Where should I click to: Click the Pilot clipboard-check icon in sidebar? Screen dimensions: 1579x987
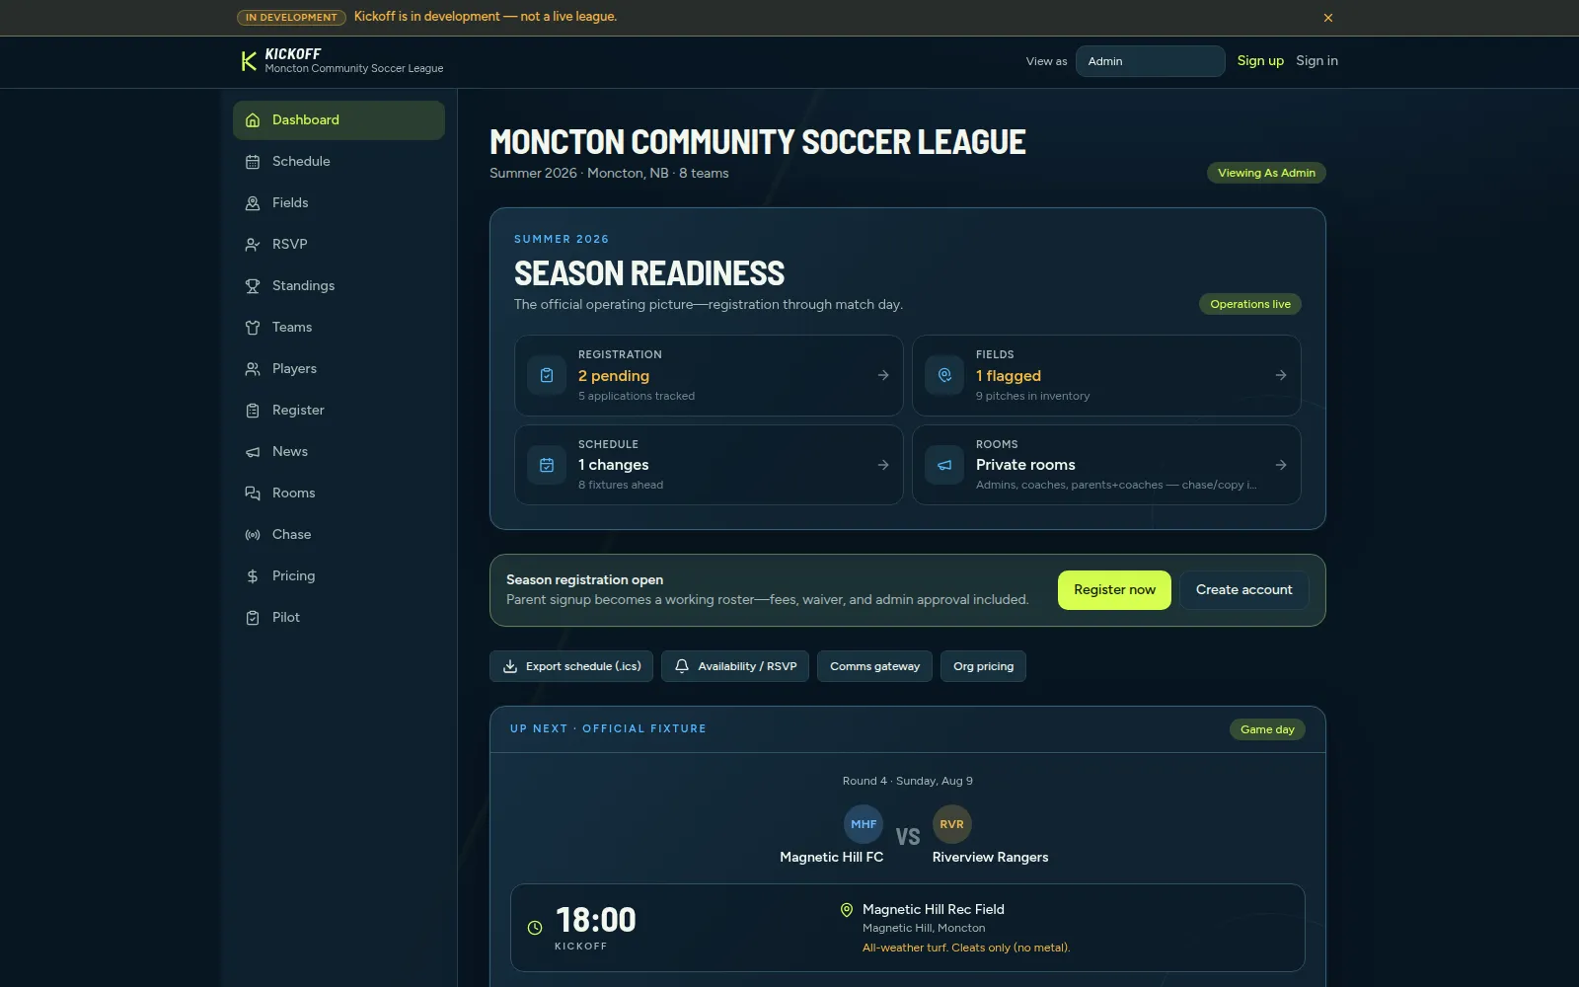click(253, 618)
